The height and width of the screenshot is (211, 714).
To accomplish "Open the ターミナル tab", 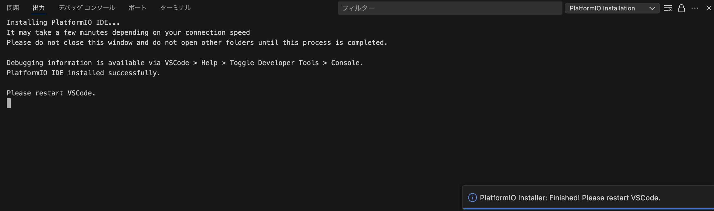I will tap(175, 8).
